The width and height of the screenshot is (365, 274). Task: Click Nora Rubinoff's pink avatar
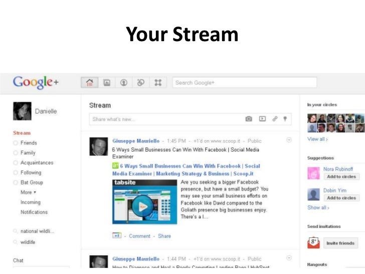pos(313,173)
